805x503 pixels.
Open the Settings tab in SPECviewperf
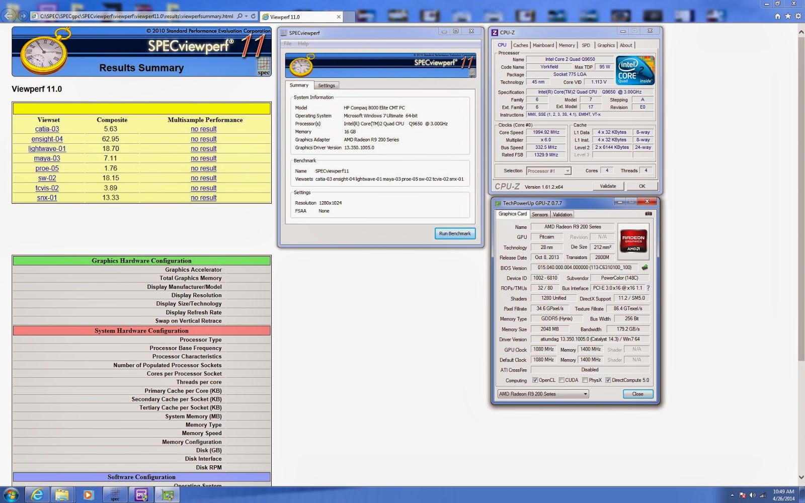(327, 86)
